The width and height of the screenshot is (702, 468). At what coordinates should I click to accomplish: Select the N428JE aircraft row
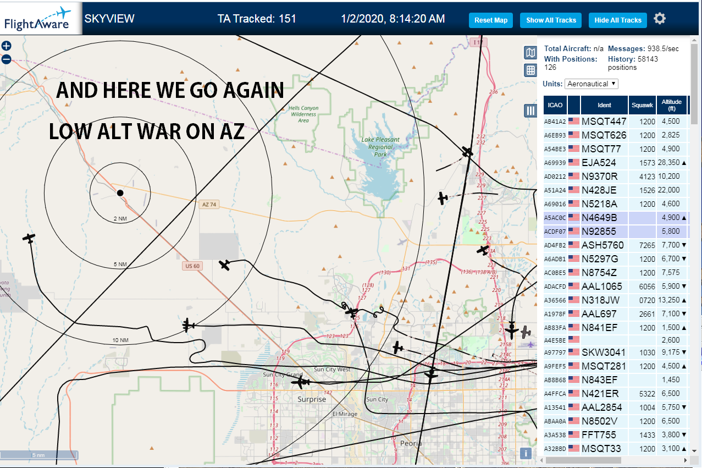616,190
